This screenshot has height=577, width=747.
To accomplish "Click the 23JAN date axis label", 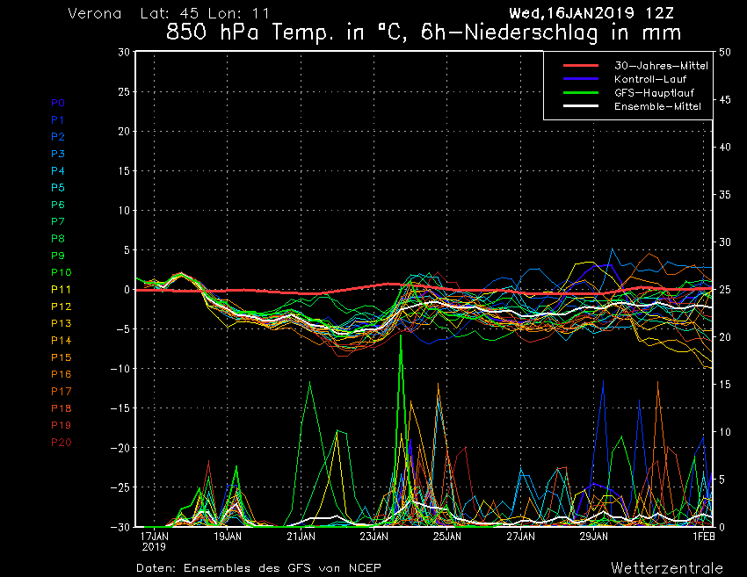I will tap(374, 536).
